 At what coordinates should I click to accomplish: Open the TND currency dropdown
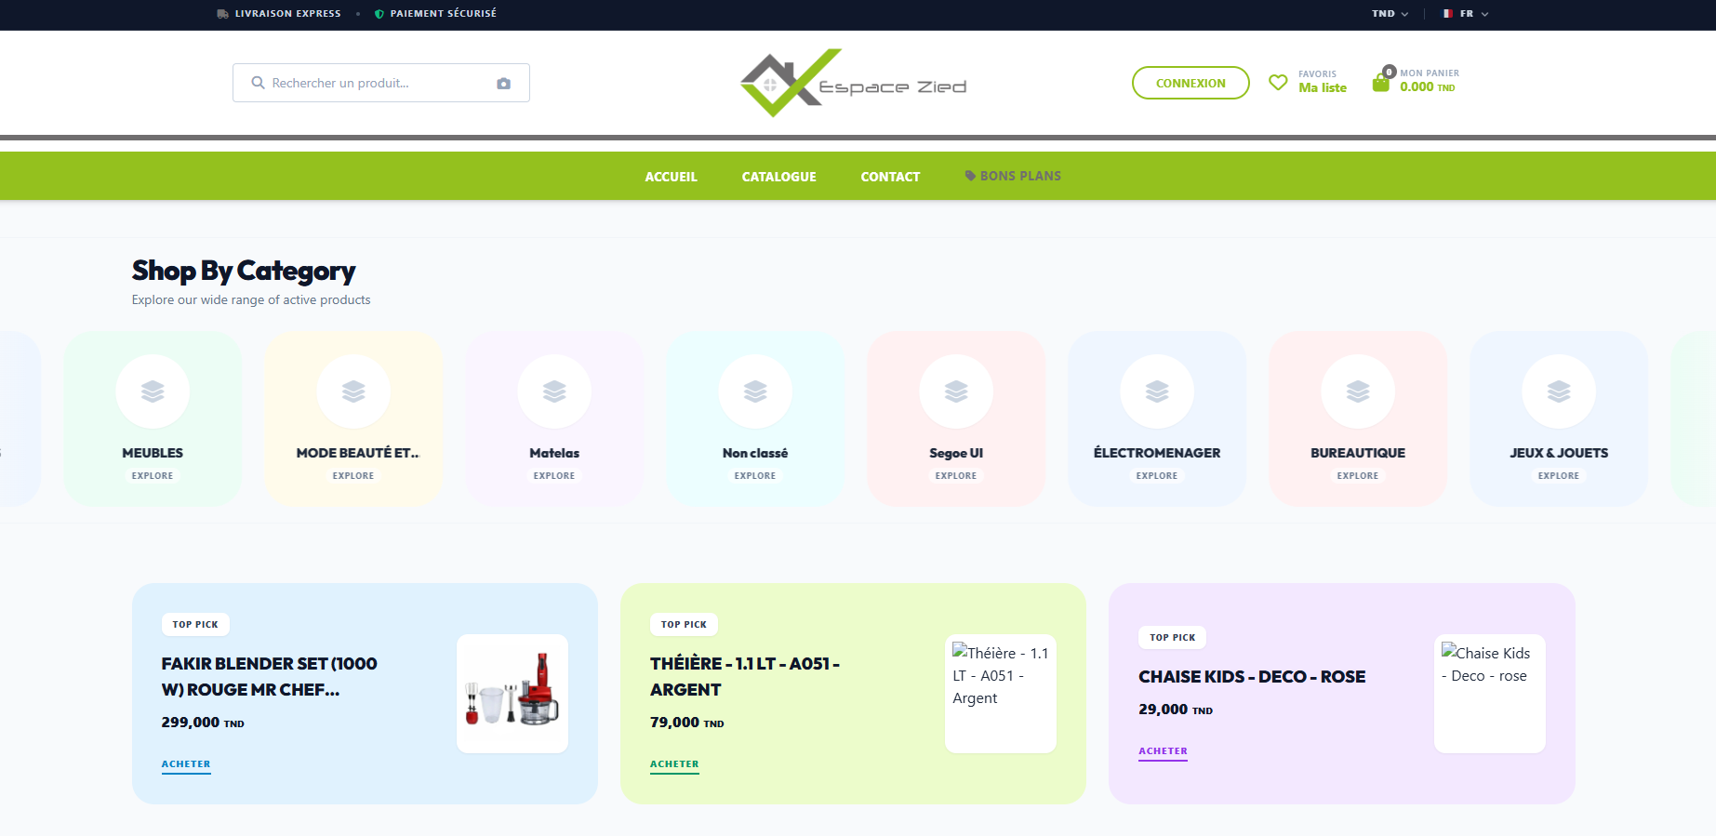click(x=1390, y=14)
